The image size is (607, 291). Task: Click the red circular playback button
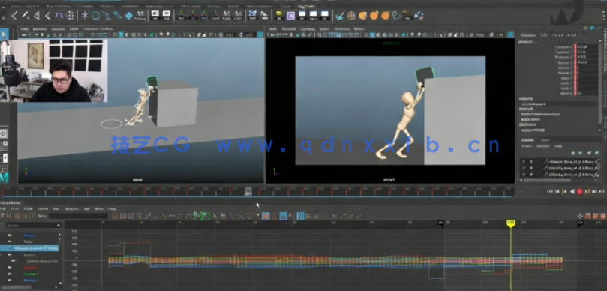click(579, 191)
